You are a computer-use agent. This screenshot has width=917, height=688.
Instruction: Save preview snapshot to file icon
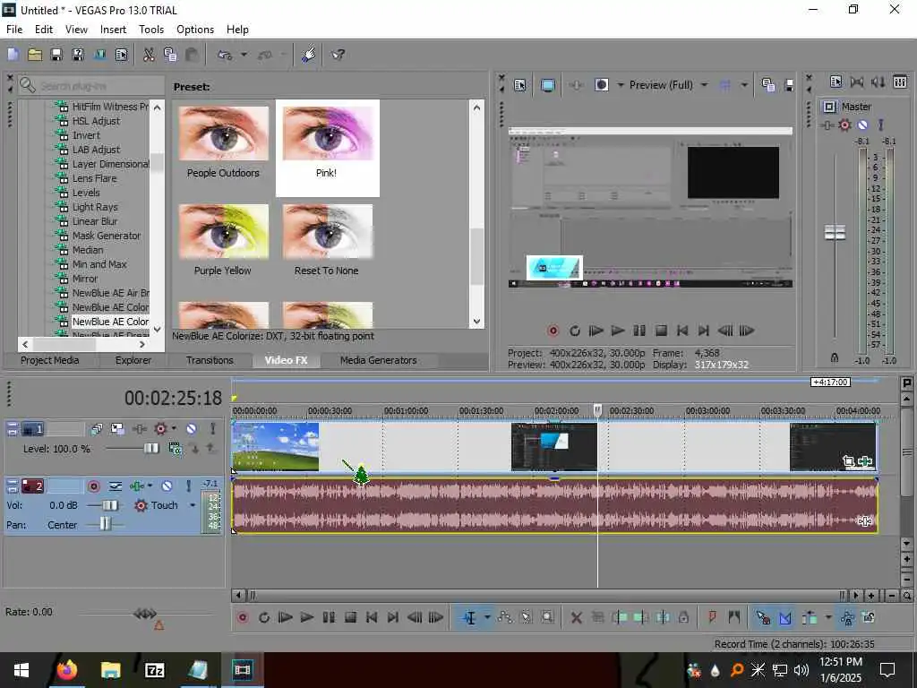[x=789, y=85]
